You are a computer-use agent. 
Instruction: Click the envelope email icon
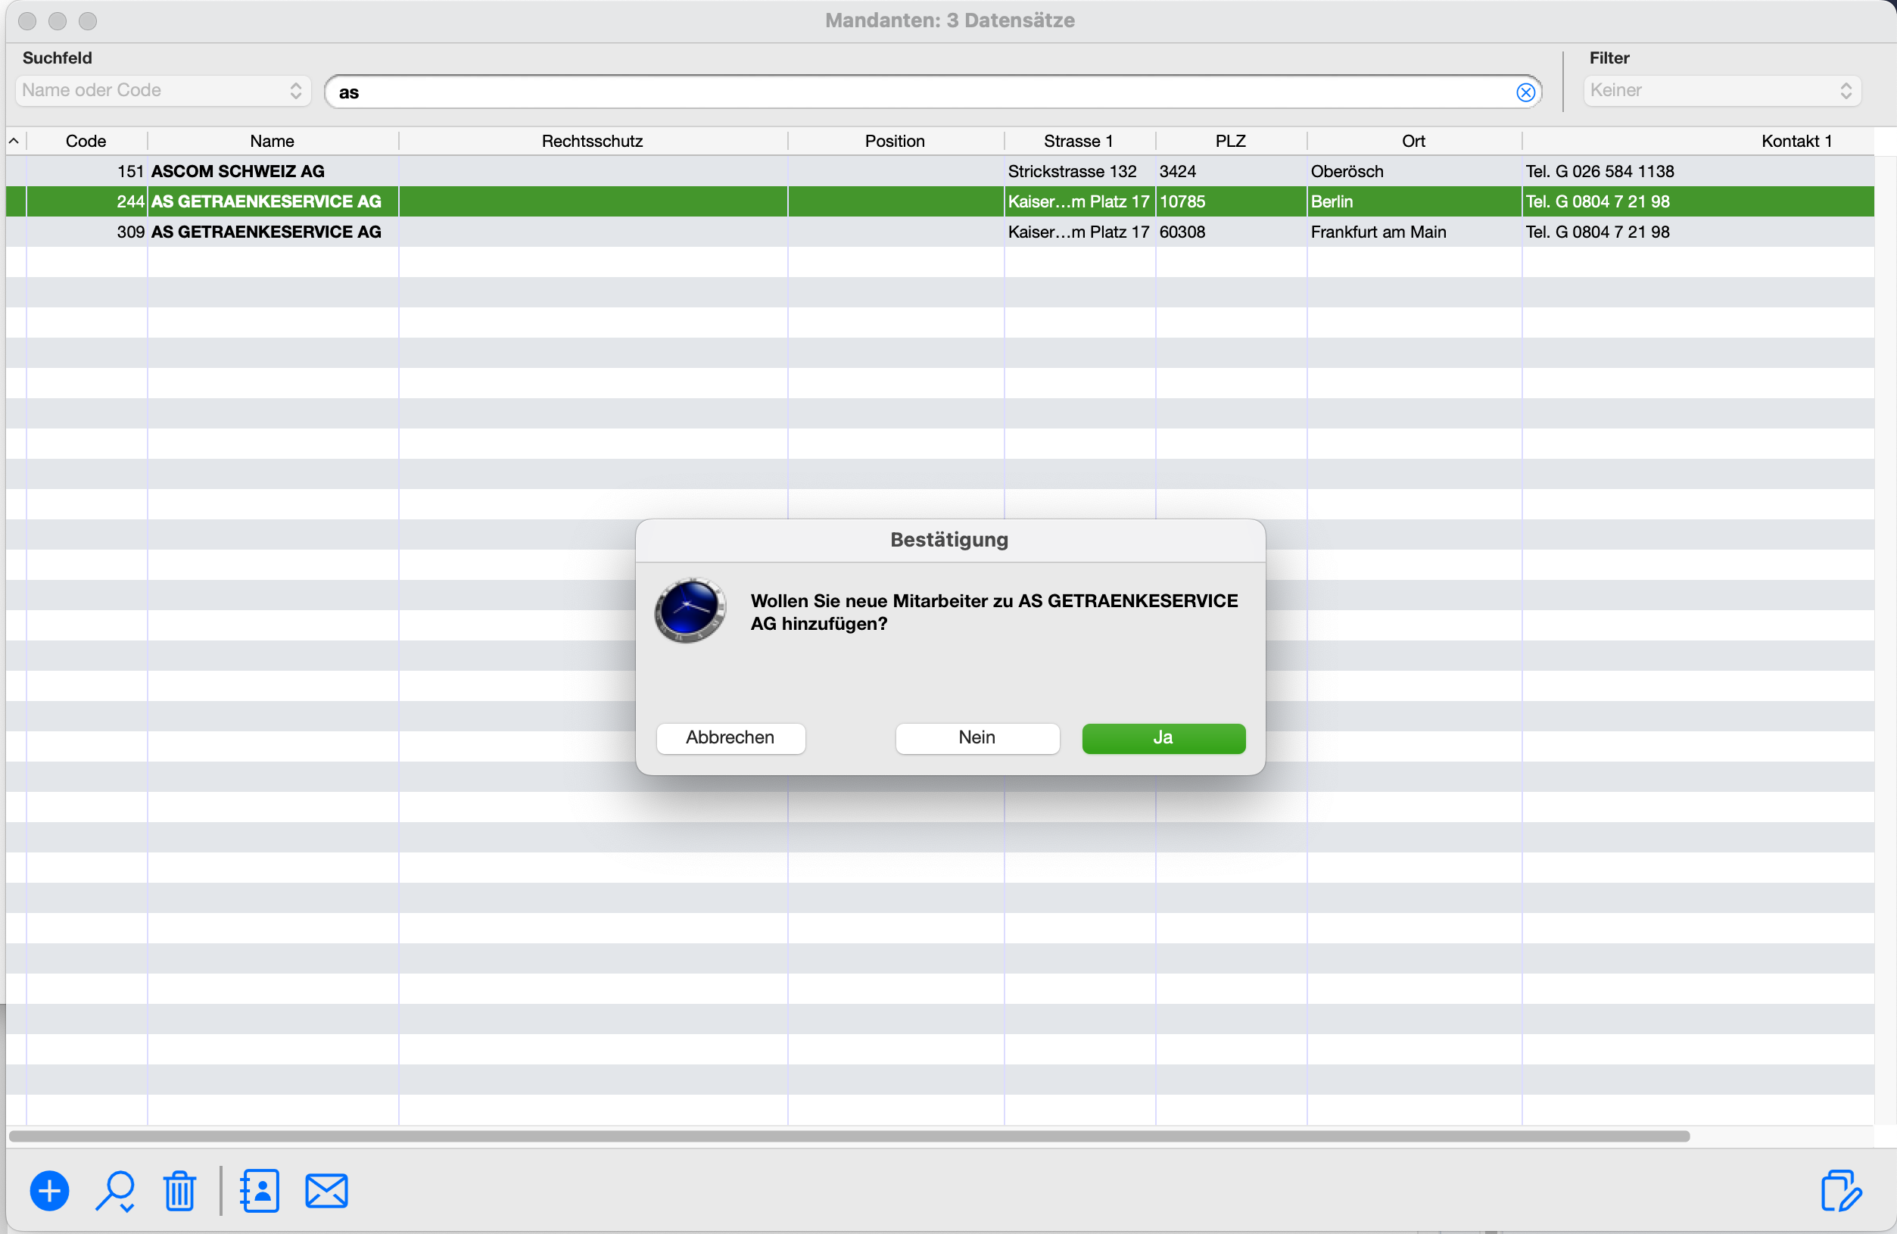pos(327,1191)
